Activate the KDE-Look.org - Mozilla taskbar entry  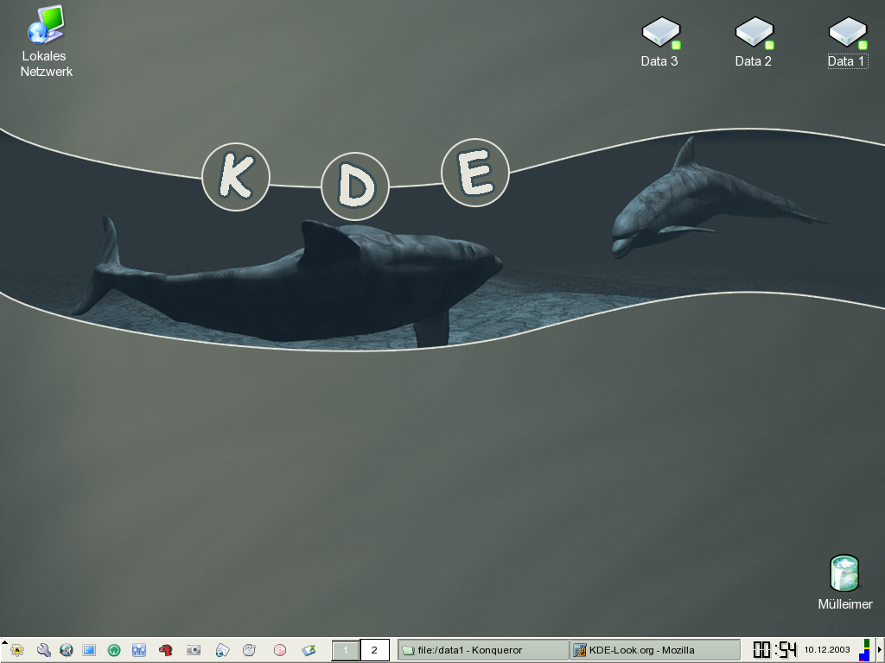coord(655,650)
